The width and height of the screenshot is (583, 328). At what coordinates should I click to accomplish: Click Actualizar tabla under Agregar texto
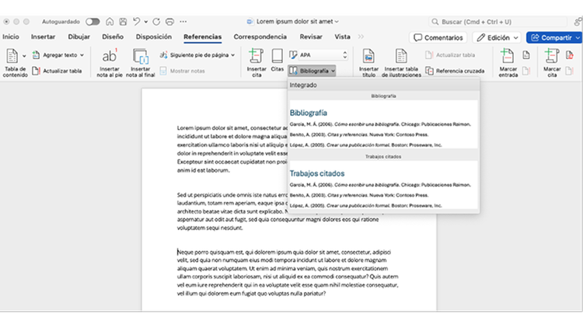(57, 71)
